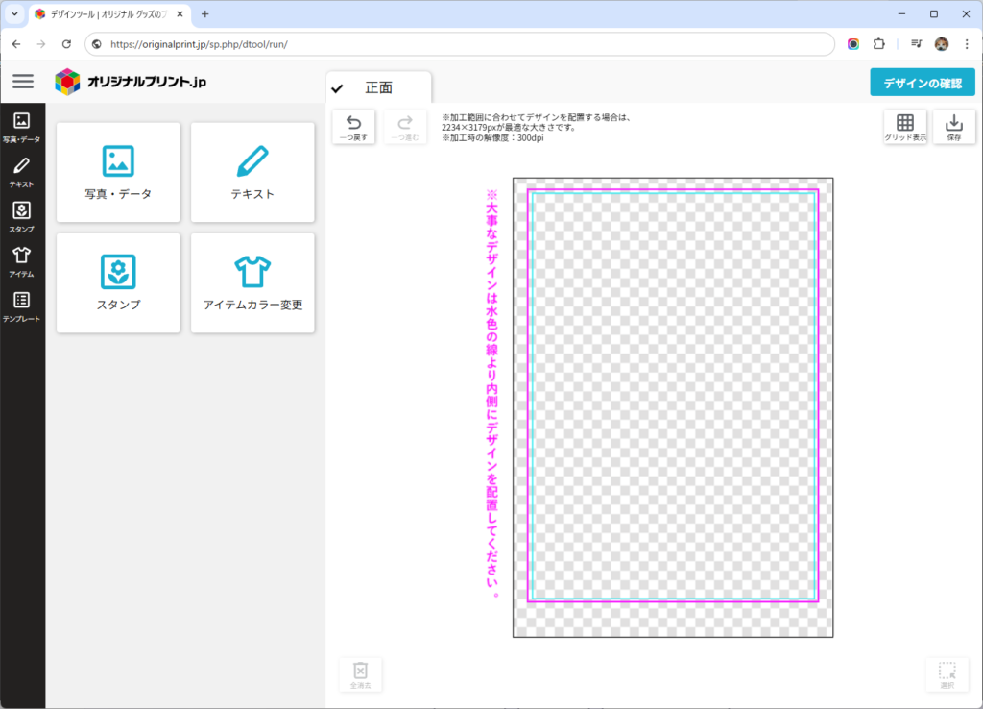The image size is (983, 709).
Task: Click the 選択 selection tool
Action: coord(947,674)
